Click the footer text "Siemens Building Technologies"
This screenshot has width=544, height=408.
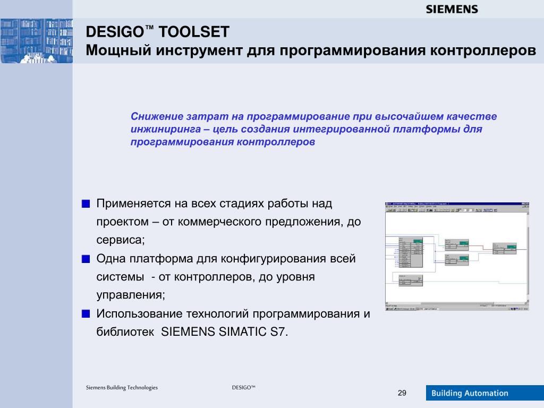point(122,387)
